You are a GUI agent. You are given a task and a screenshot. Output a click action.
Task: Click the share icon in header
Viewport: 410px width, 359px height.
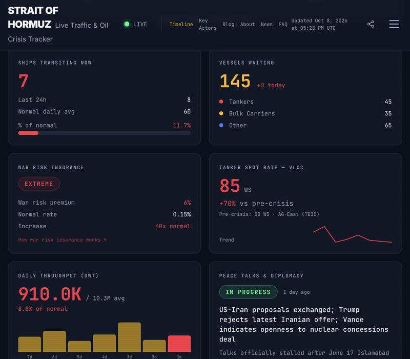(371, 24)
